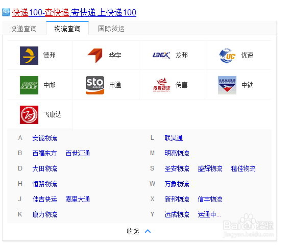
Task: Click the 飞康达 red circular logo
Action: (x=29, y=115)
